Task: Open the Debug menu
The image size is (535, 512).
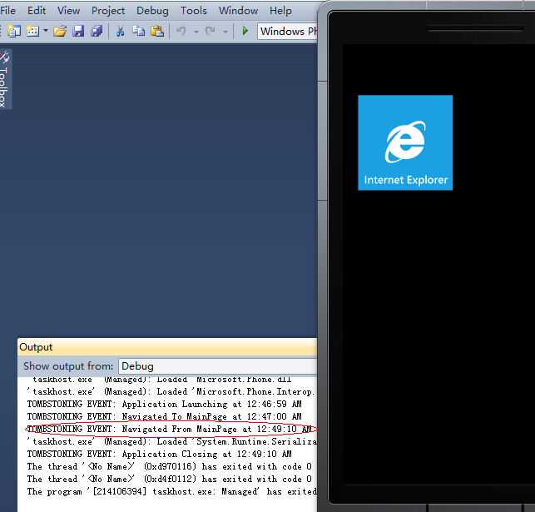Action: [152, 11]
